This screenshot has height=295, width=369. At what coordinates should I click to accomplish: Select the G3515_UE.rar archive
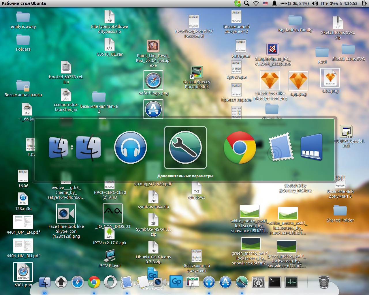coord(110,44)
